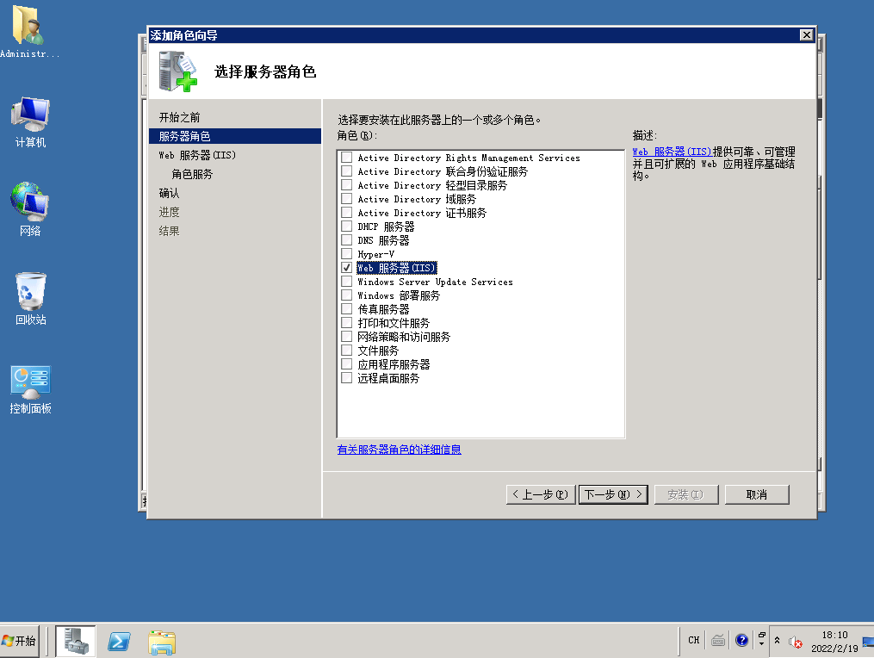Image resolution: width=874 pixels, height=658 pixels.
Task: Close the 添加角色向导 wizard window
Action: tap(806, 35)
